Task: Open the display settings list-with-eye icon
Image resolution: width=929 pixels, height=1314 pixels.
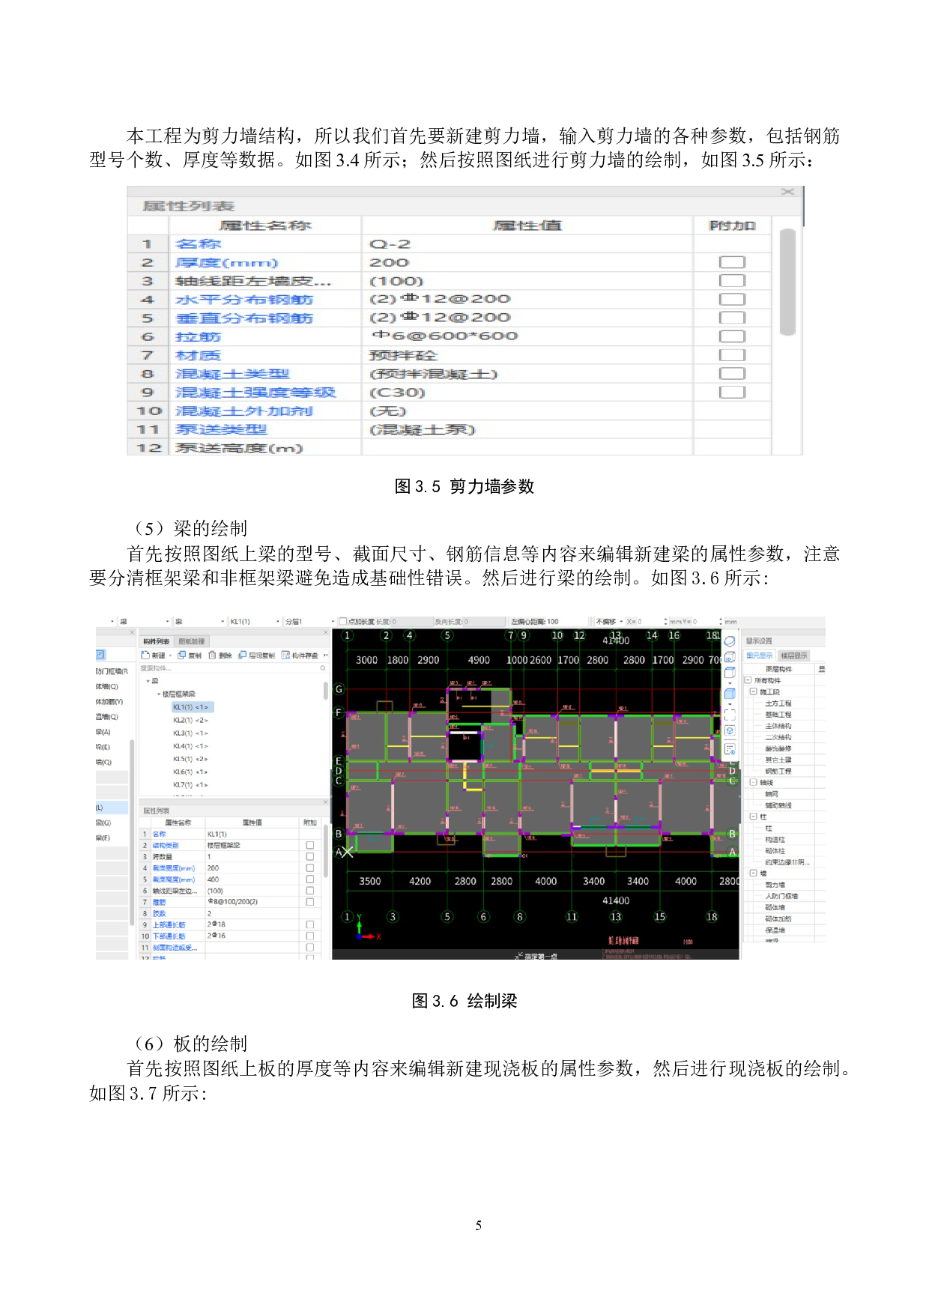Action: [x=730, y=749]
